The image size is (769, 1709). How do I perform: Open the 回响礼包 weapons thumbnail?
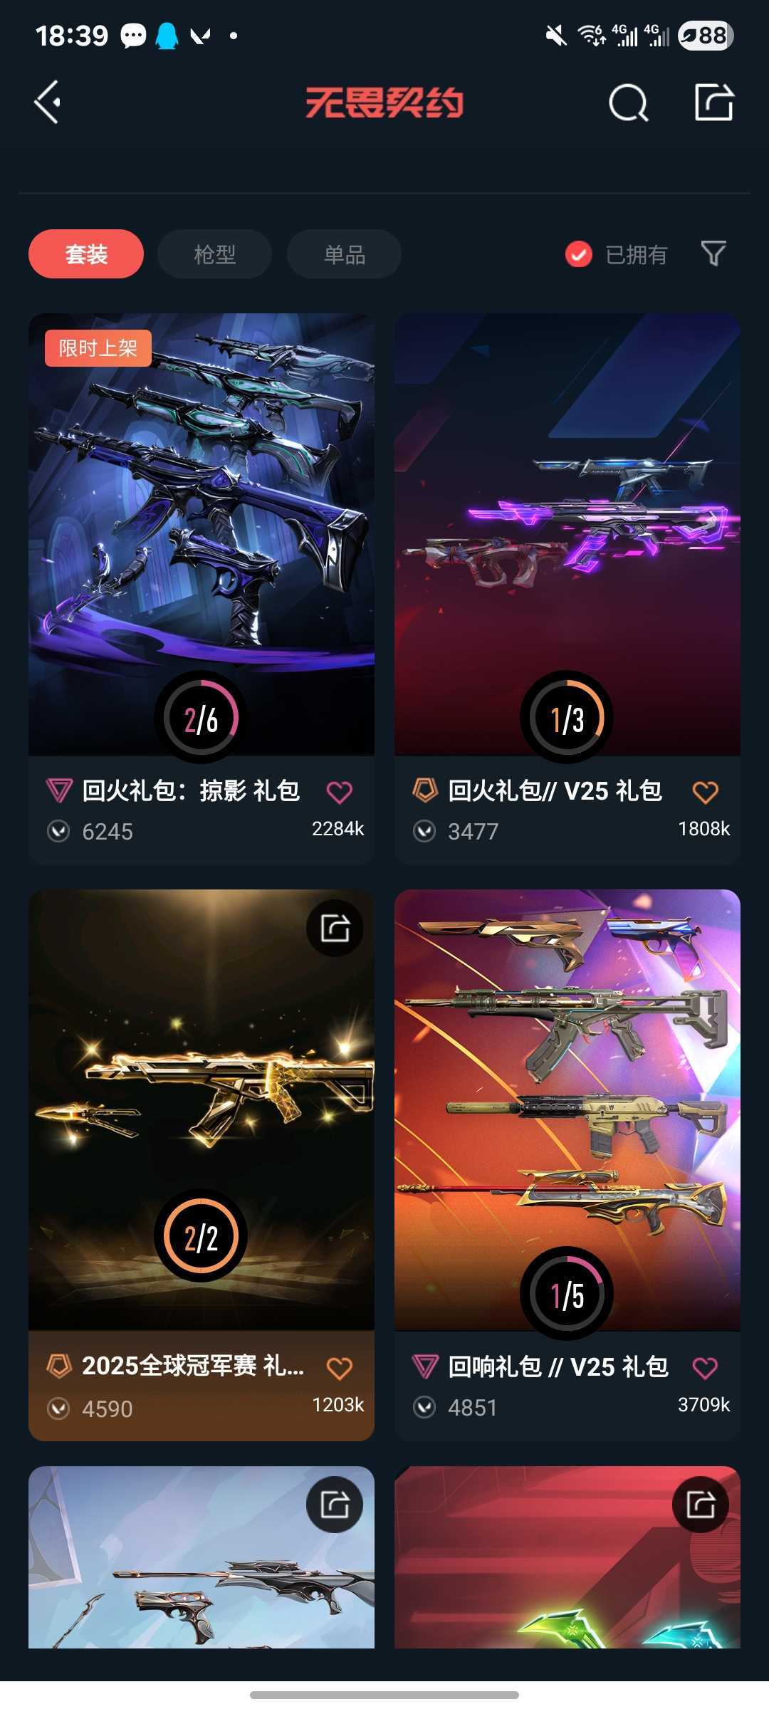tap(567, 1109)
